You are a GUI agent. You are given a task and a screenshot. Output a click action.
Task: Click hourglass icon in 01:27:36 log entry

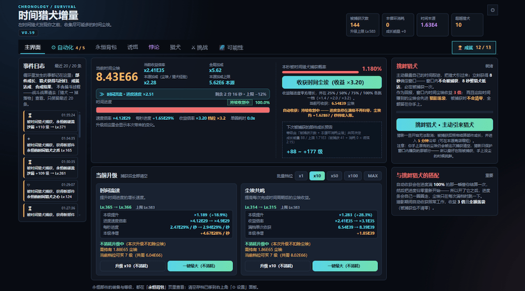30,208
